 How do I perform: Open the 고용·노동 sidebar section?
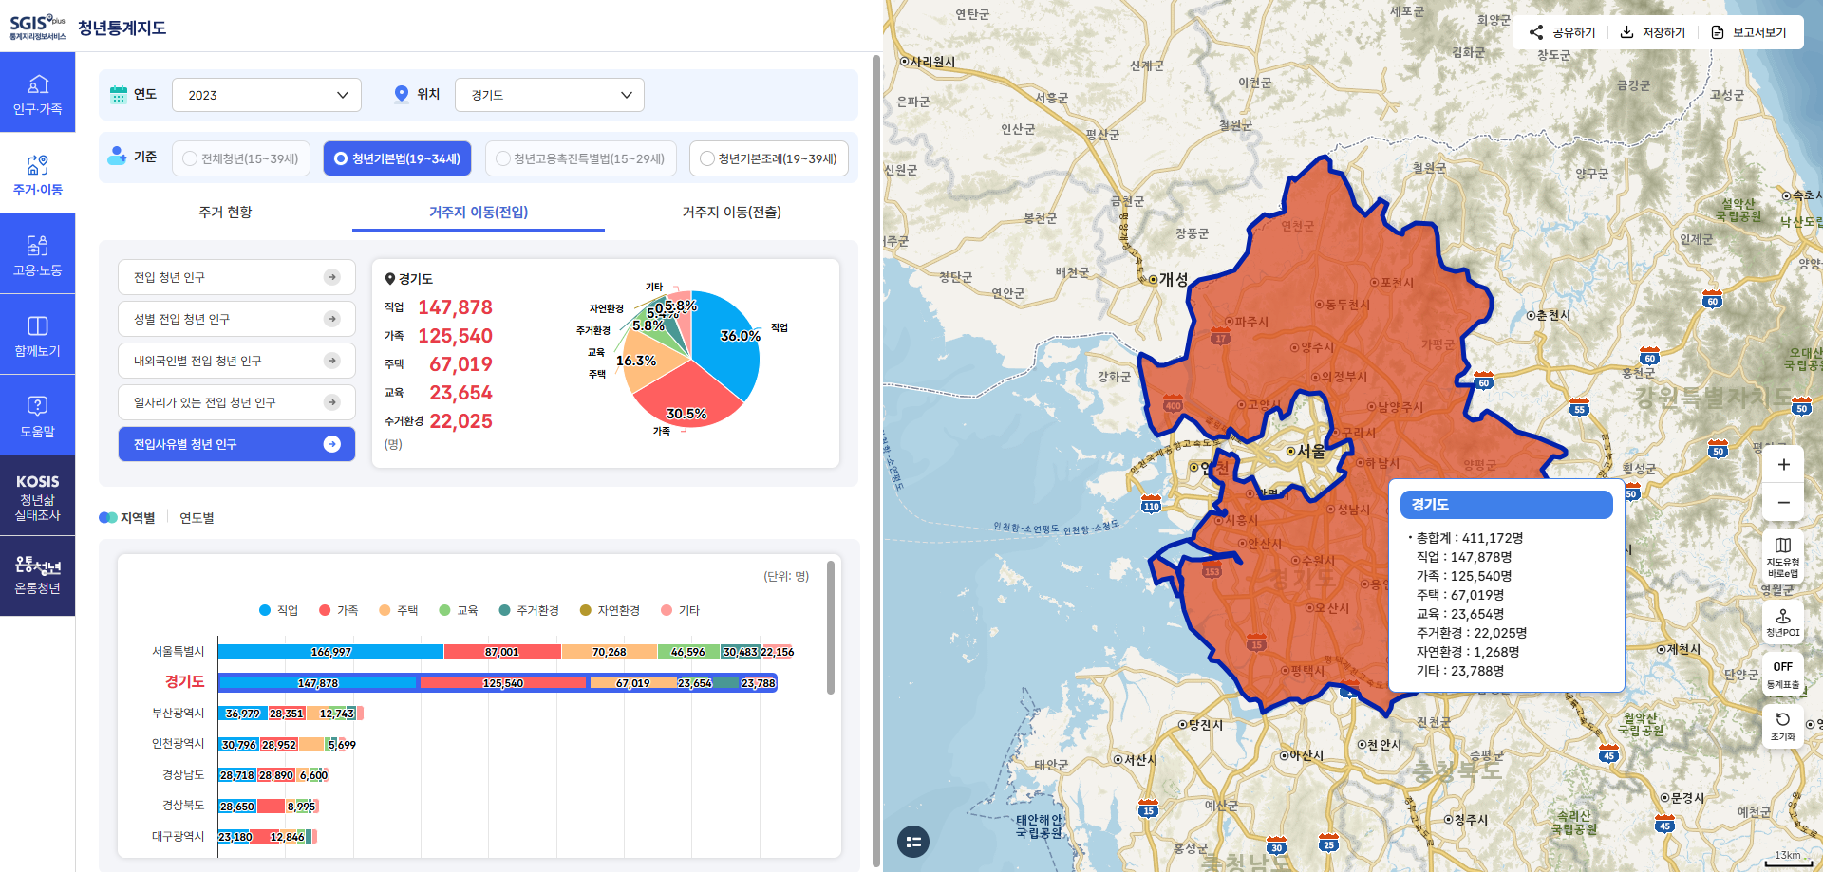(x=37, y=254)
